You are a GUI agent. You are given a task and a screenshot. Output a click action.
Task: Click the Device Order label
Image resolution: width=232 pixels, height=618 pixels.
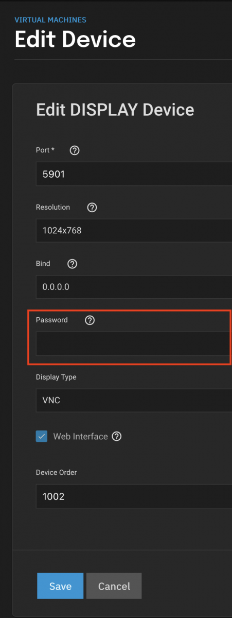coord(56,472)
